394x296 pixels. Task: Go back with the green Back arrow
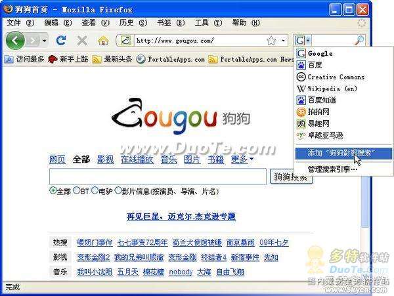pos(15,41)
